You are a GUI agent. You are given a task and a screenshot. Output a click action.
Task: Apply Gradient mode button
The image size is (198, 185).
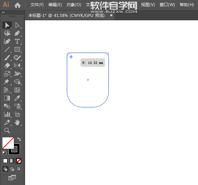pos(12,161)
